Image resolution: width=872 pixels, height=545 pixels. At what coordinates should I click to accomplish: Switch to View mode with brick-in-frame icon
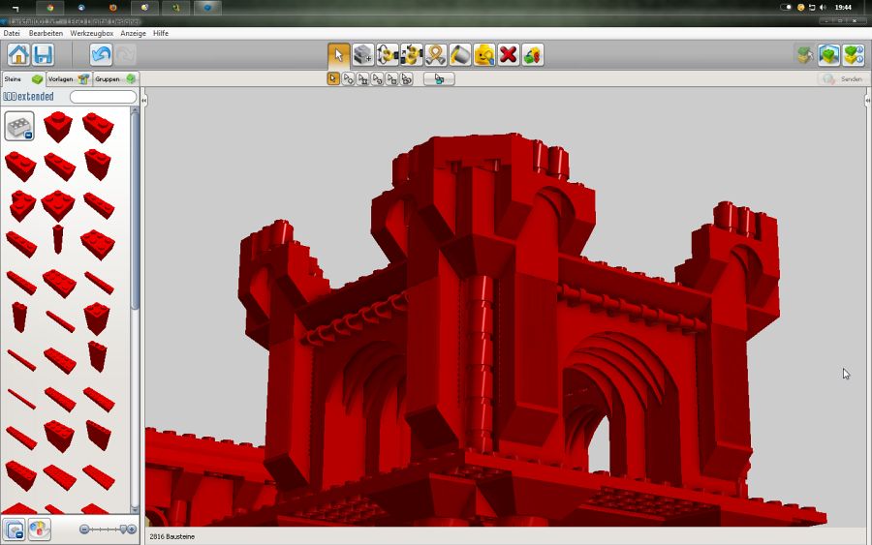pos(828,54)
